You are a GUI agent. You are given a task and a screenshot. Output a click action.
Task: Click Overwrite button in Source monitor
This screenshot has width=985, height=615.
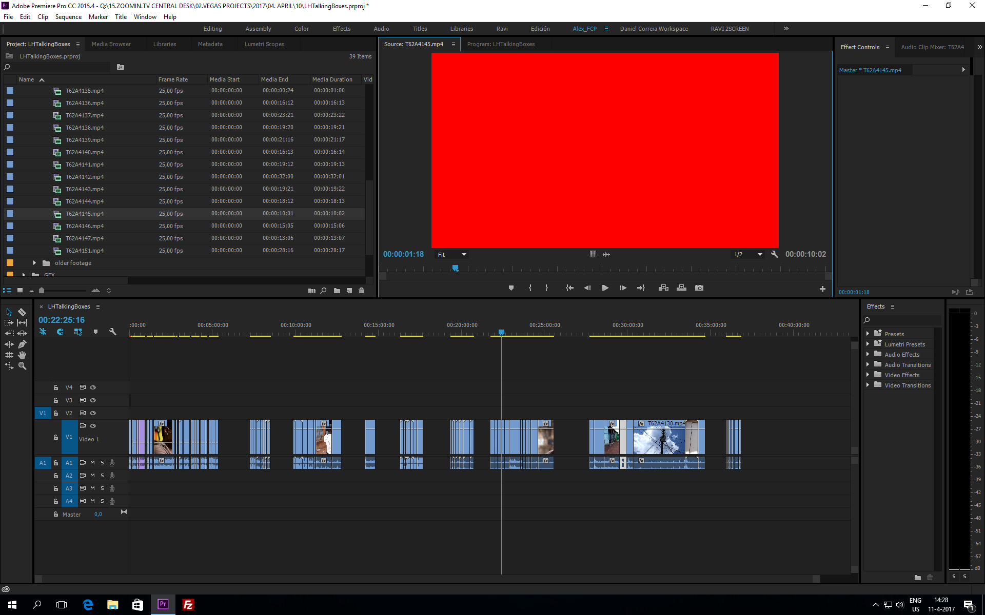click(681, 288)
